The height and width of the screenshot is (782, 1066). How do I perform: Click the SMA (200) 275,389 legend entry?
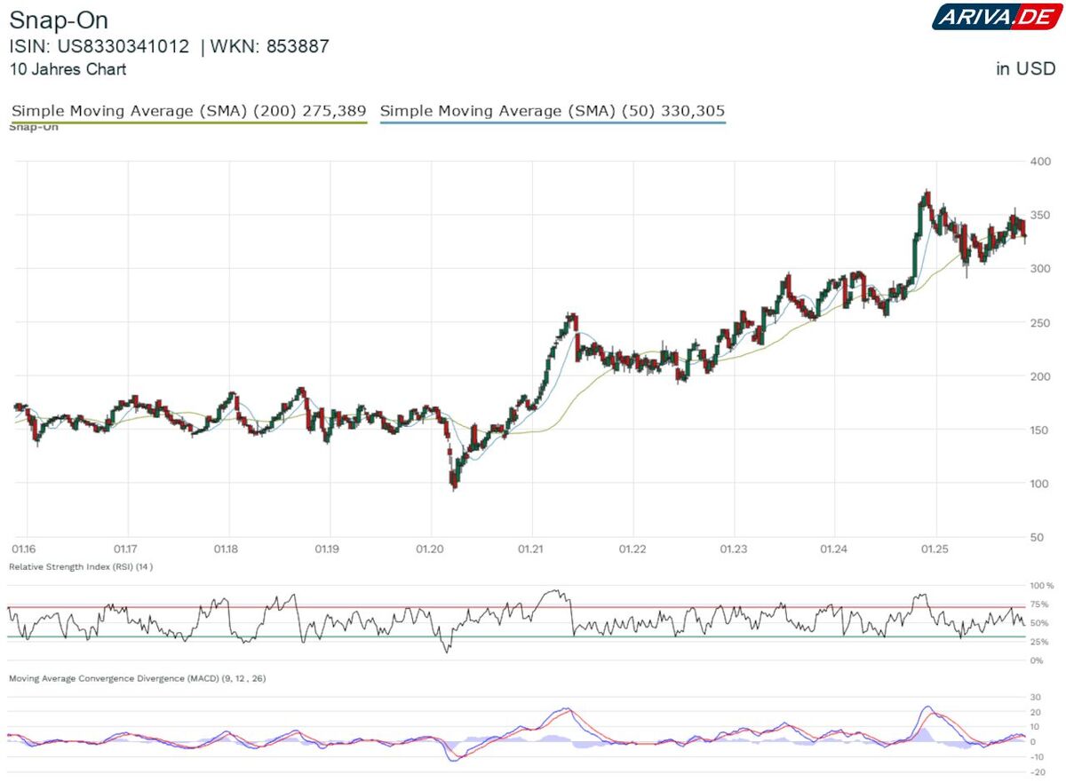(188, 111)
